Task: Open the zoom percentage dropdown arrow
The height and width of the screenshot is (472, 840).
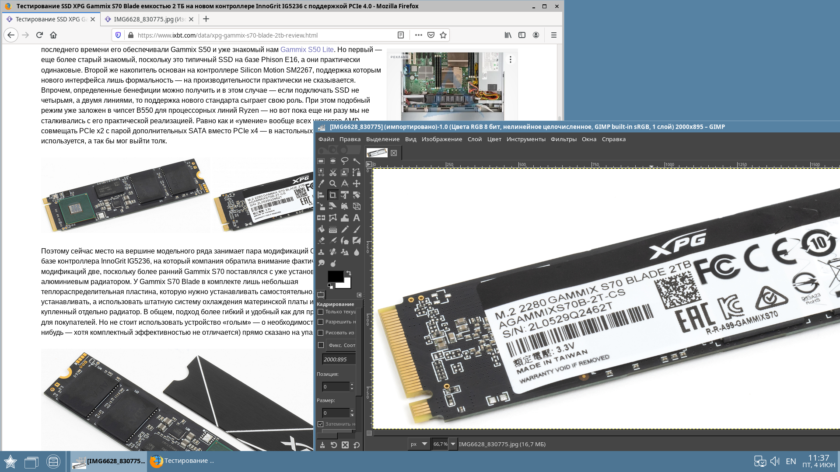Action: click(453, 444)
